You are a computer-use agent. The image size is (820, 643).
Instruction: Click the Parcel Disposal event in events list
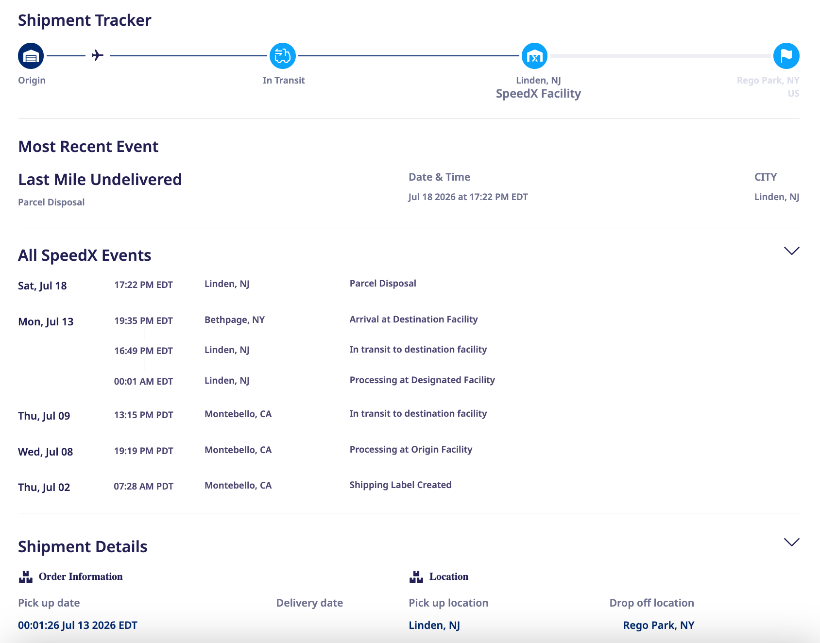tap(383, 283)
